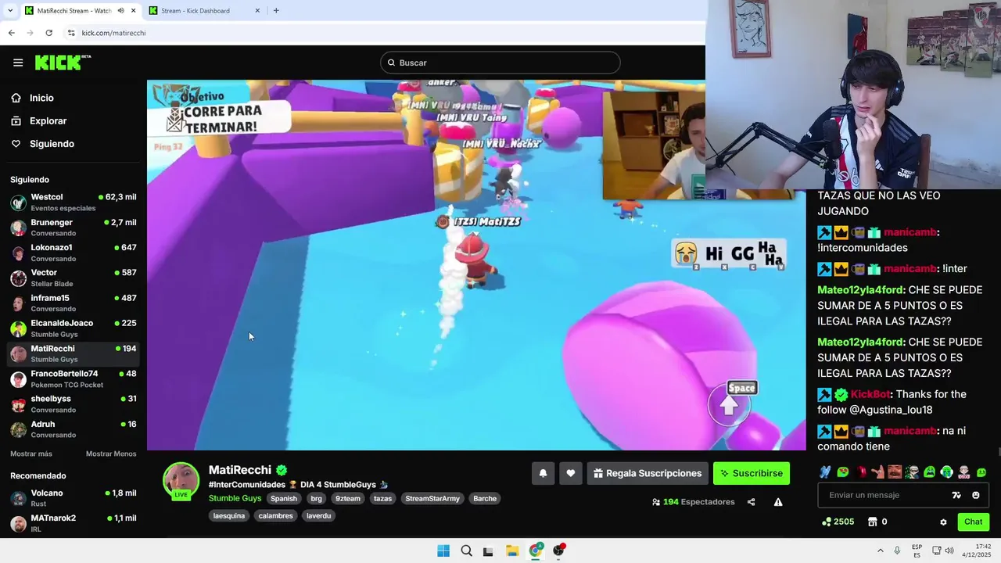Select the calambres tag
The width and height of the screenshot is (1001, 563).
(275, 516)
